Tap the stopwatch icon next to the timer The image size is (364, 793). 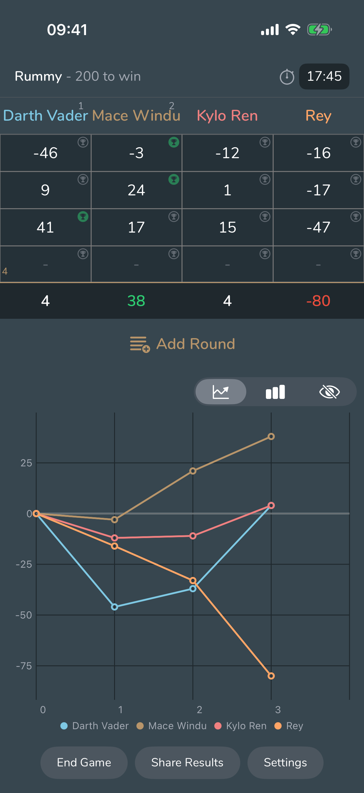287,77
